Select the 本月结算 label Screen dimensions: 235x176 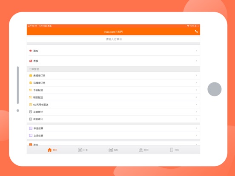38,128
